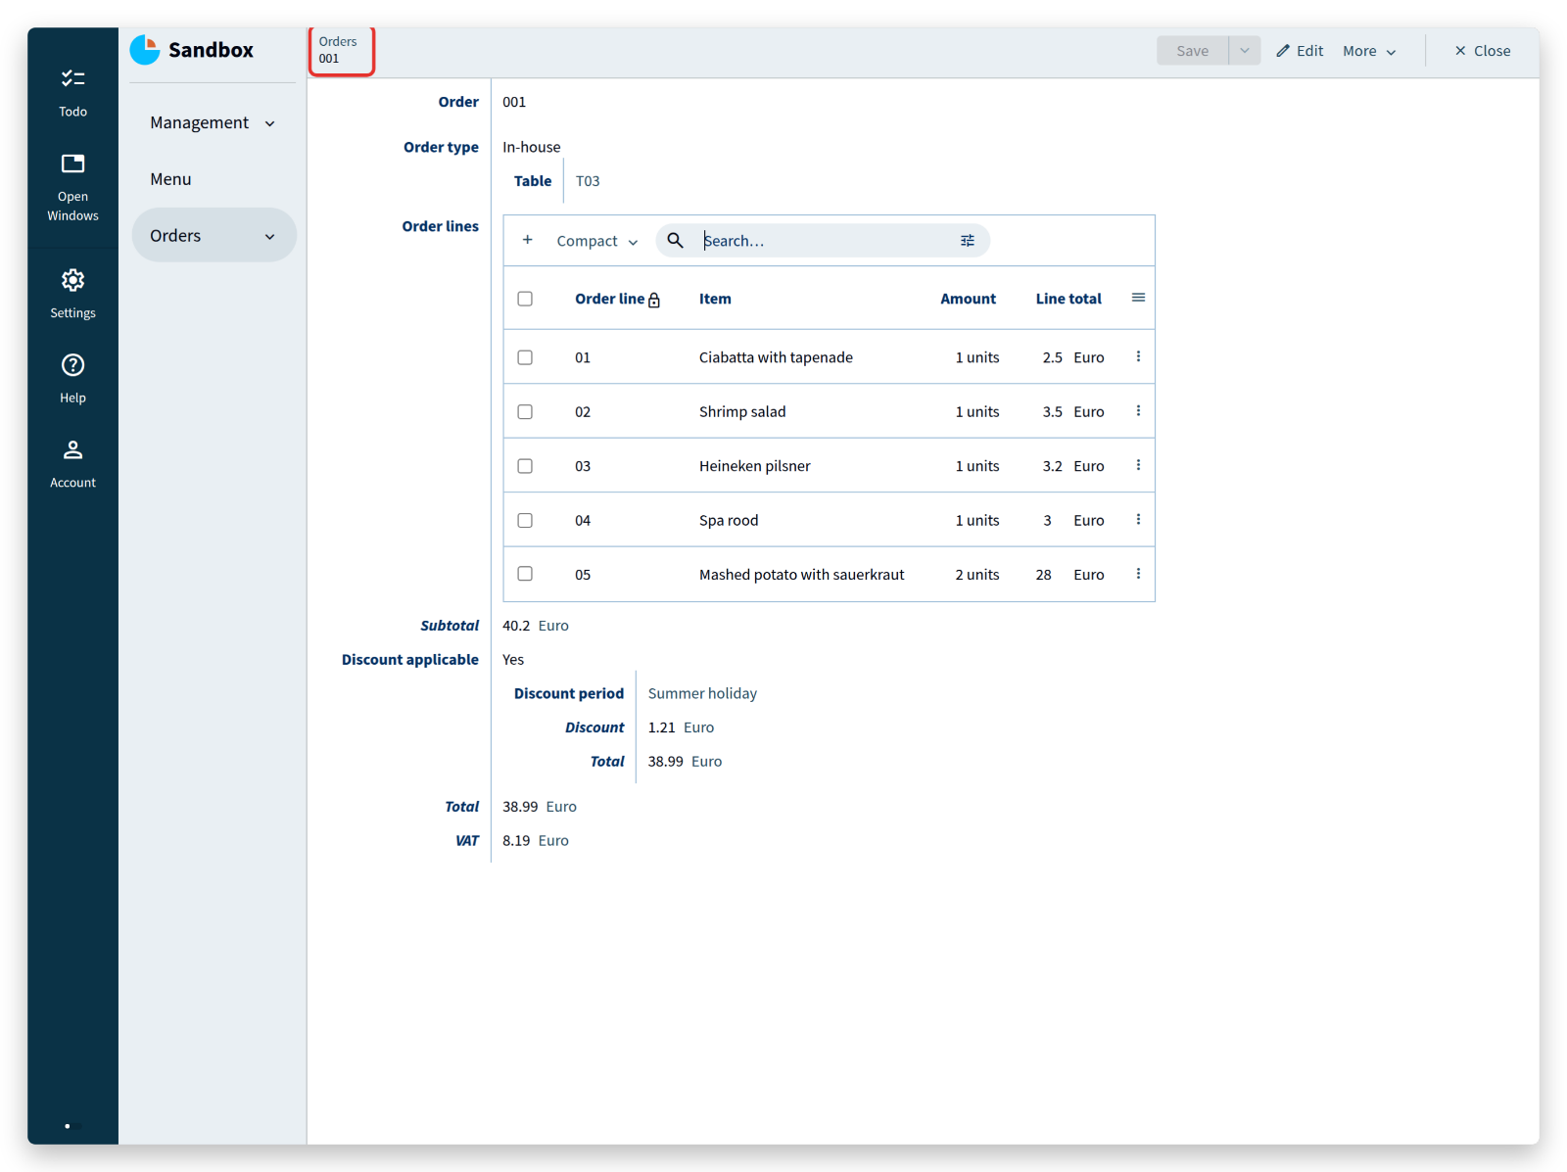Screen dimensions: 1567x1172
Task: Sort by Line total column header
Action: tap(1068, 299)
